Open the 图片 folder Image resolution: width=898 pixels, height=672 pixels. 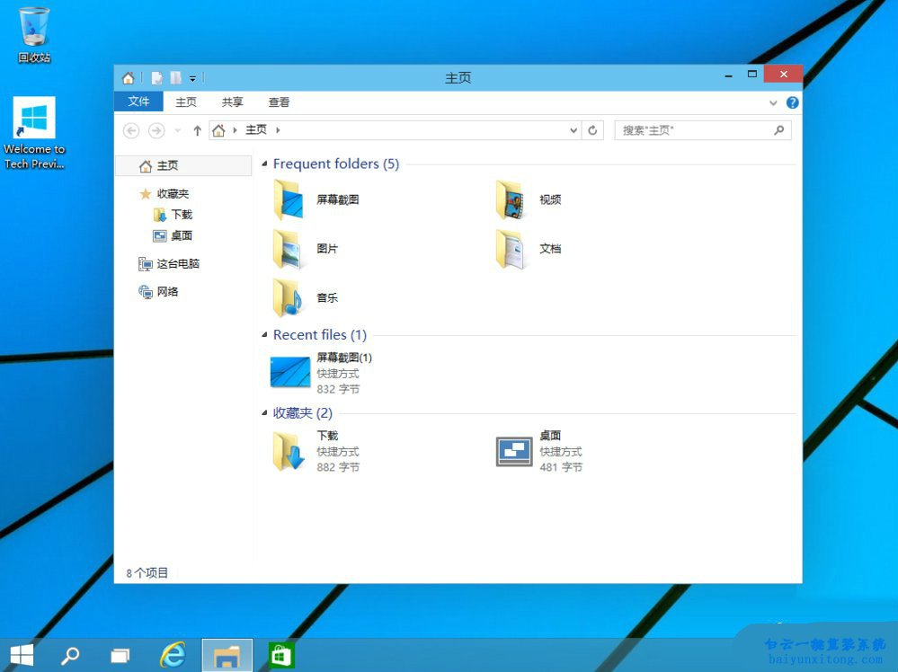click(326, 249)
